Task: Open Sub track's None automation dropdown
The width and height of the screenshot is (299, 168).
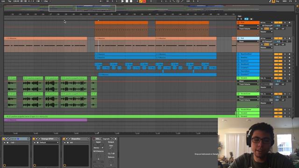Action: click(249, 42)
